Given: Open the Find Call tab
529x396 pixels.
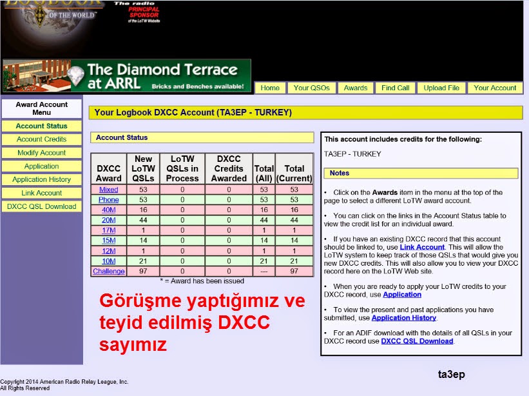Looking at the screenshot, I should pyautogui.click(x=395, y=88).
